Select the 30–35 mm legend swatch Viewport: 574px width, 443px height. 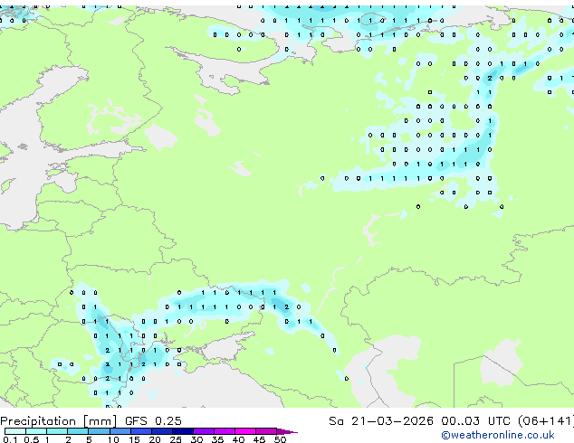tap(204, 431)
